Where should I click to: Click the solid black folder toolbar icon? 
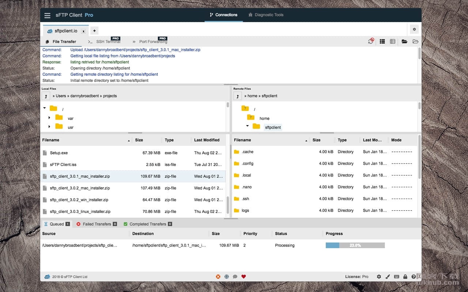point(404,42)
